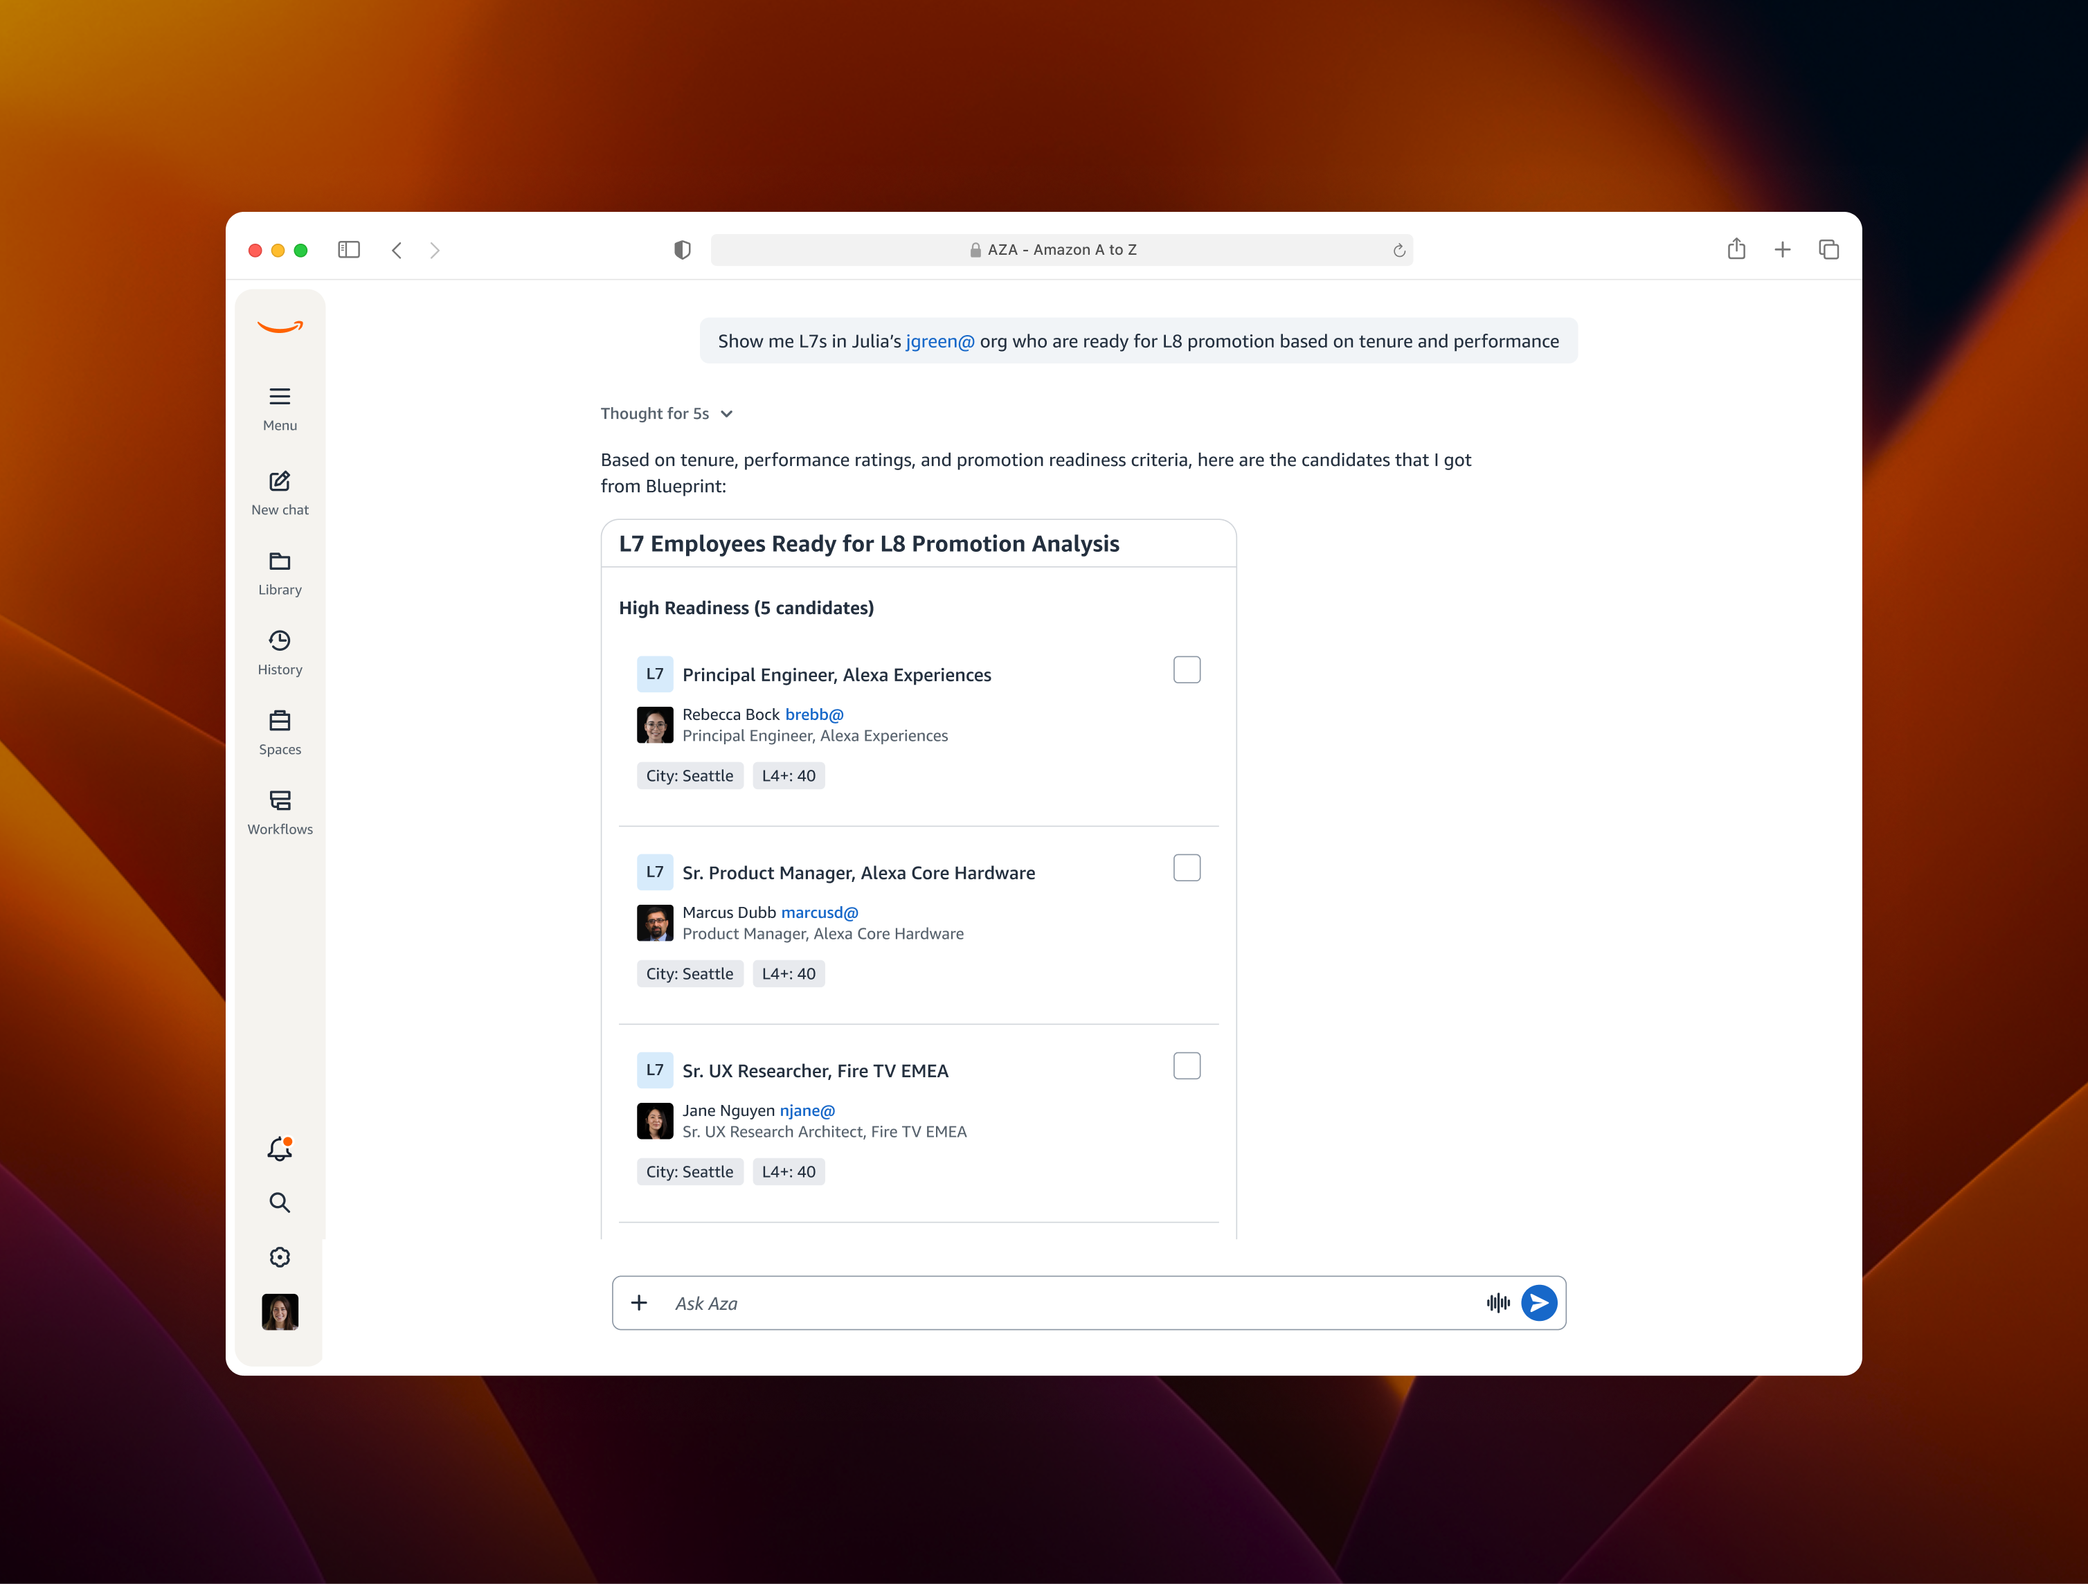Click the L7 badge for Sr. UX Researcher
2088x1584 pixels.
coord(655,1070)
